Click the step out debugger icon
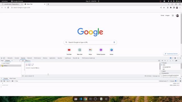This screenshot has height=102, width=182. (170, 61)
